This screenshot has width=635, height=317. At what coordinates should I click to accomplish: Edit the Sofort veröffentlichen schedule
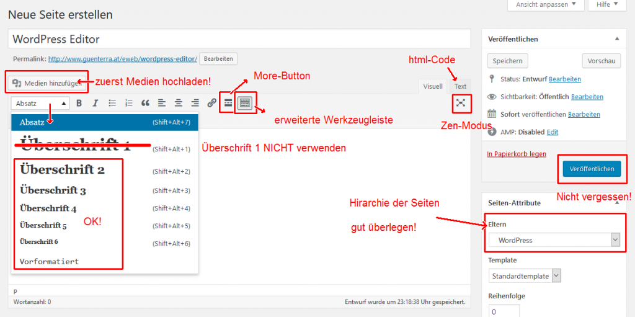pos(584,115)
